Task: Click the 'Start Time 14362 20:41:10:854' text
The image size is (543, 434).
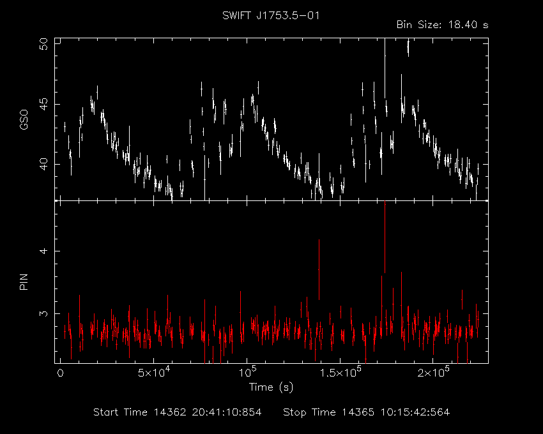Action: coord(178,412)
